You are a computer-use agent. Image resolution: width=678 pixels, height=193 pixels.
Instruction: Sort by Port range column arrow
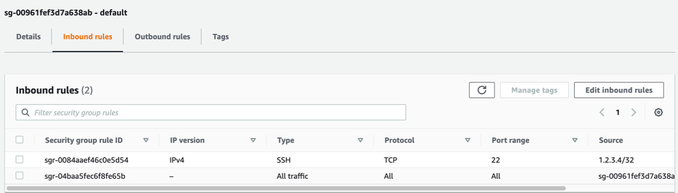click(x=574, y=140)
